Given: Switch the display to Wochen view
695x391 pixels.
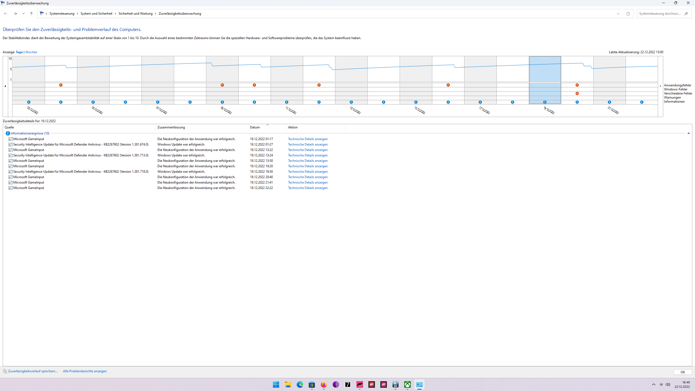Looking at the screenshot, I should [x=31, y=52].
